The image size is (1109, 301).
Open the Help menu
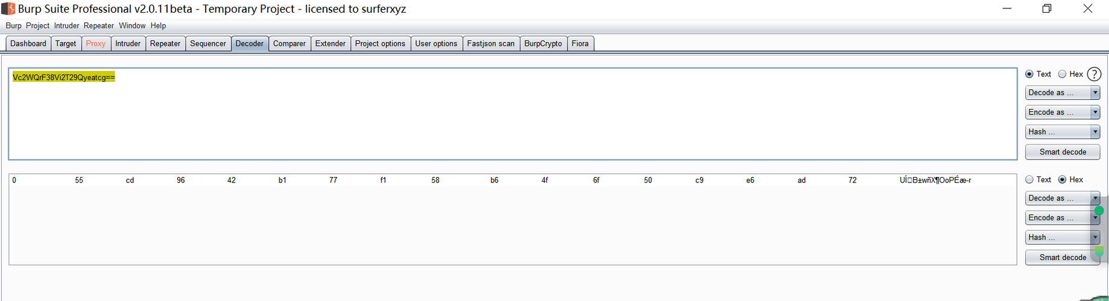(x=158, y=26)
